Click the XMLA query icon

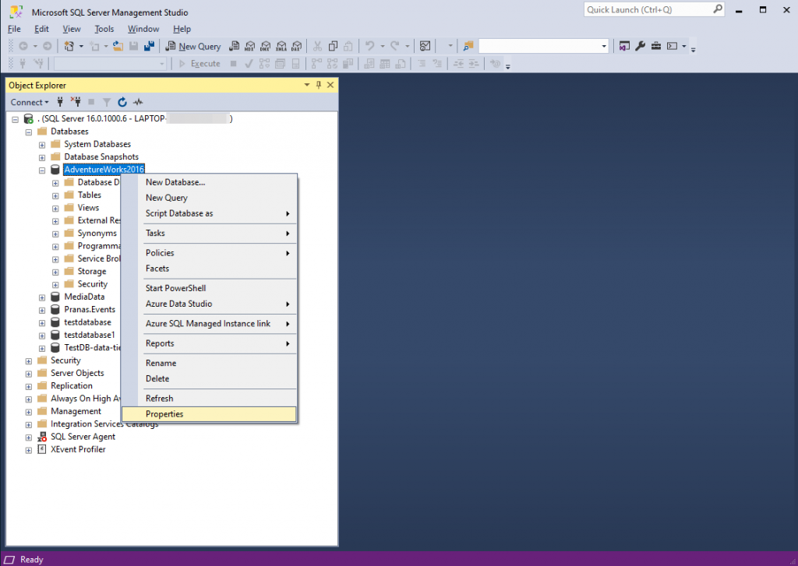[281, 46]
